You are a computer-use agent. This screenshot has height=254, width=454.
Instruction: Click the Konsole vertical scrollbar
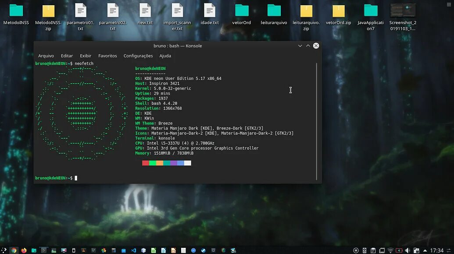[x=316, y=121]
